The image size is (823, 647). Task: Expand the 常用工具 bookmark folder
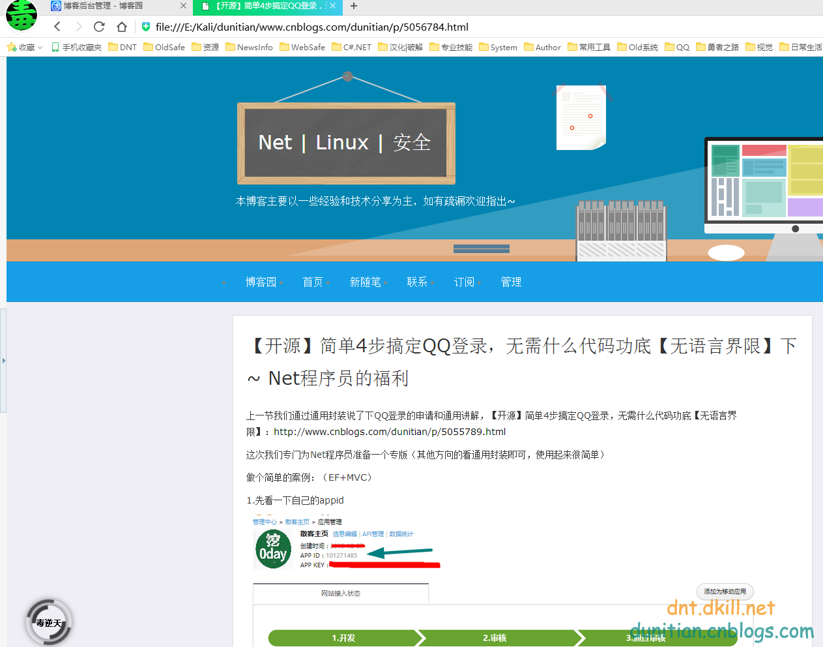click(x=589, y=47)
